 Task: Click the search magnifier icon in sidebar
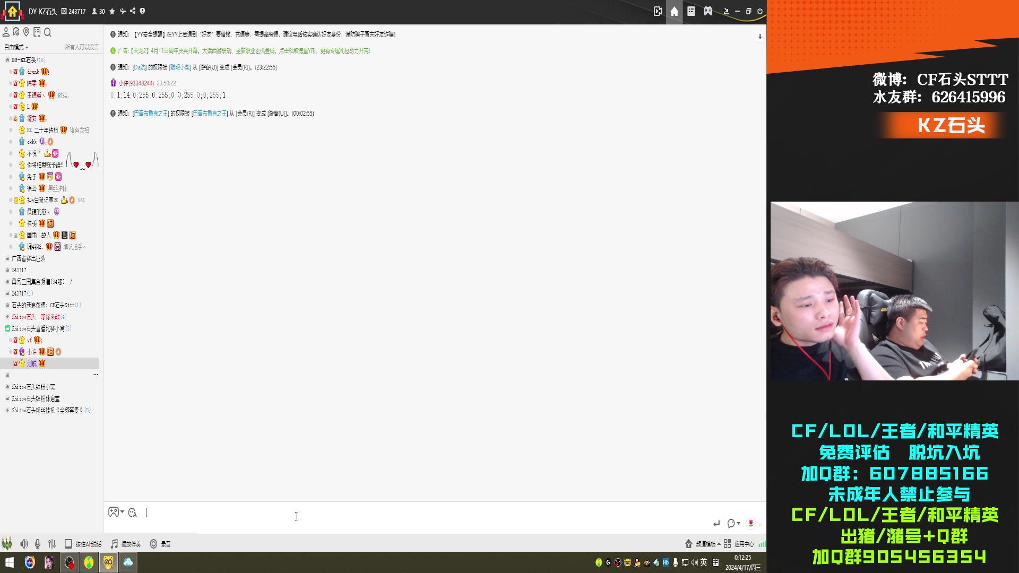(48, 32)
